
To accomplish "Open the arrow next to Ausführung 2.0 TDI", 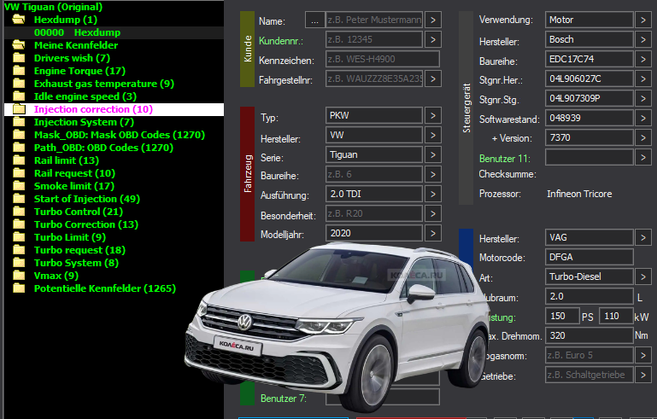I will [433, 195].
